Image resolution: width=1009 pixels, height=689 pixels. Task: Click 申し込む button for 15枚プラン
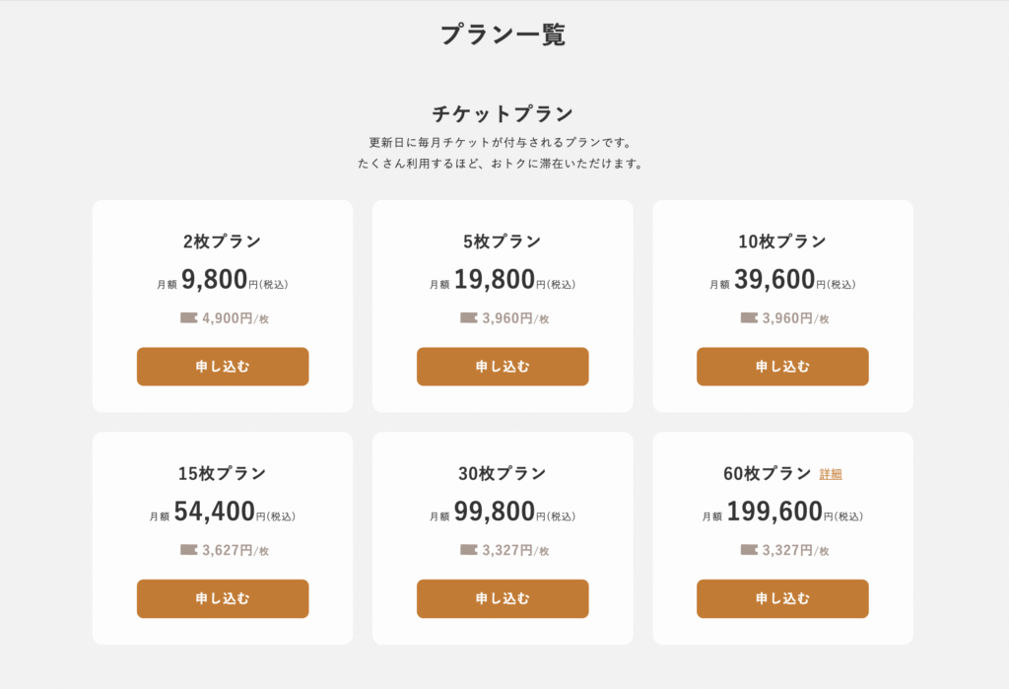click(x=223, y=598)
